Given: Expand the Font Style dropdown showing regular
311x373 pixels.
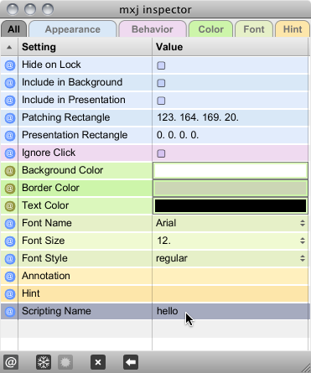Looking at the screenshot, I should click(x=231, y=258).
